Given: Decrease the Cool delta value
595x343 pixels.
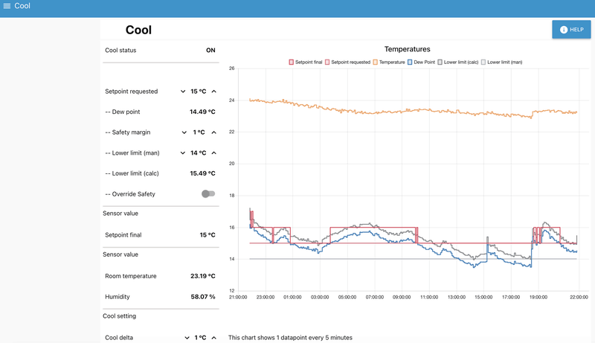Looking at the screenshot, I should [x=187, y=338].
